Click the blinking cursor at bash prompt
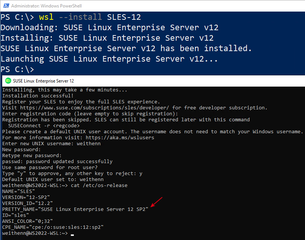Screen dimensions: 305x240 pos(72,235)
